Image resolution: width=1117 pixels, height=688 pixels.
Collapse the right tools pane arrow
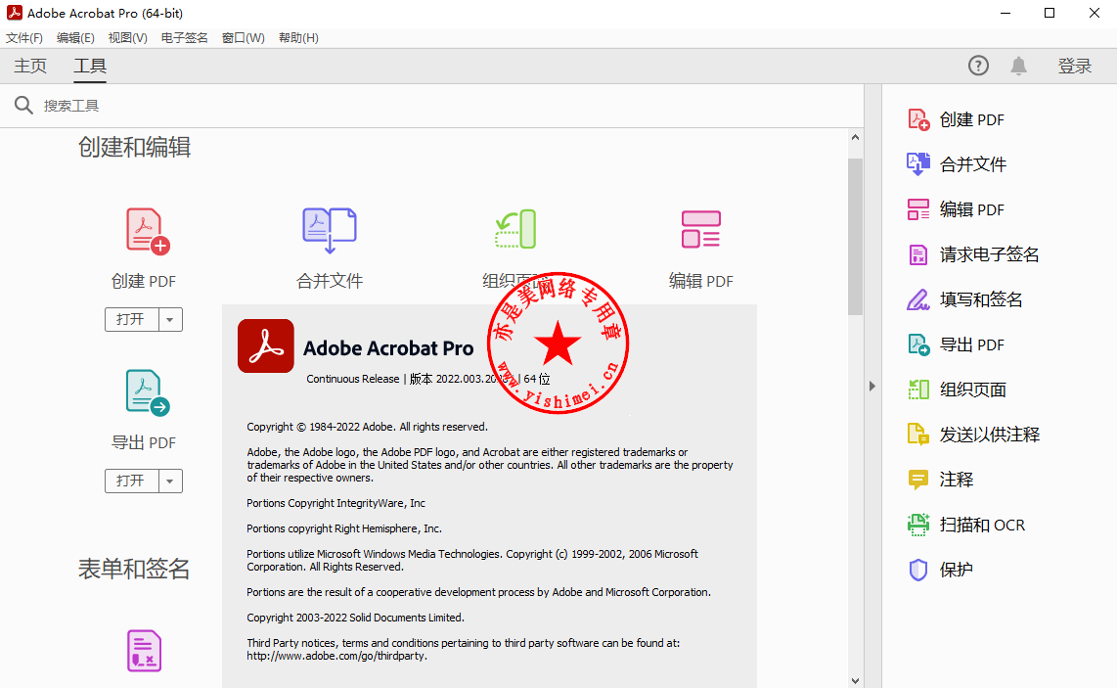871,387
